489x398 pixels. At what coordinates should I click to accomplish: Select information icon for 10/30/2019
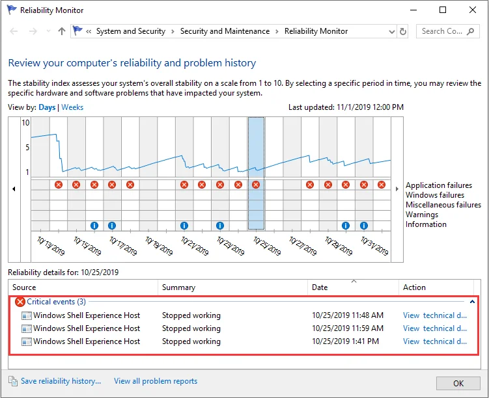coord(346,226)
